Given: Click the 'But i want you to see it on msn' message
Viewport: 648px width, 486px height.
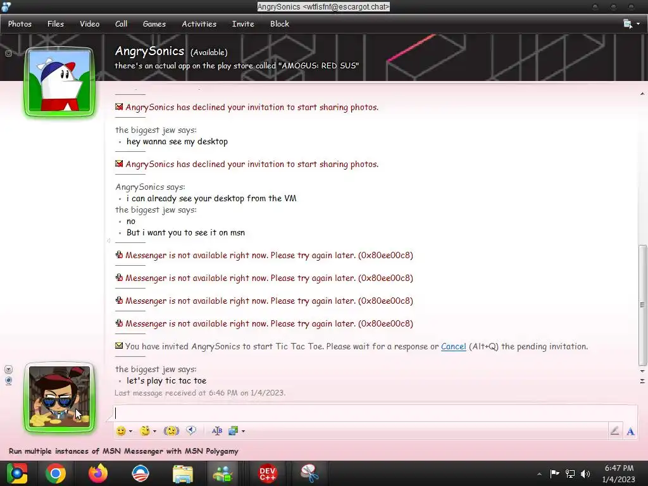Looking at the screenshot, I should point(185,232).
